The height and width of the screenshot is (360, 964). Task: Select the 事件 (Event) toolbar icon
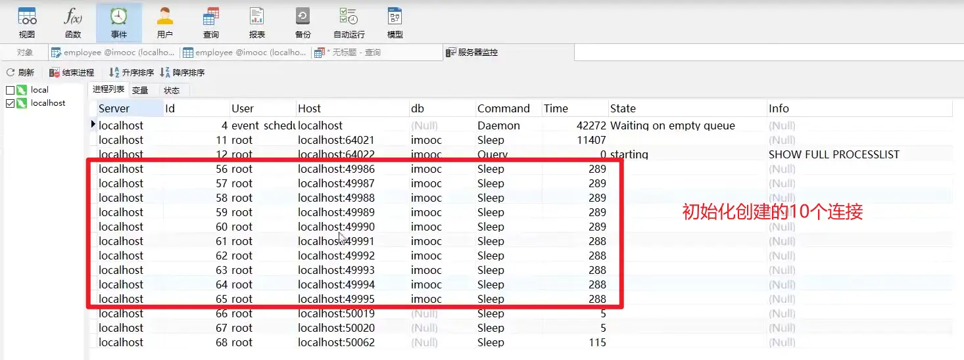[x=119, y=23]
